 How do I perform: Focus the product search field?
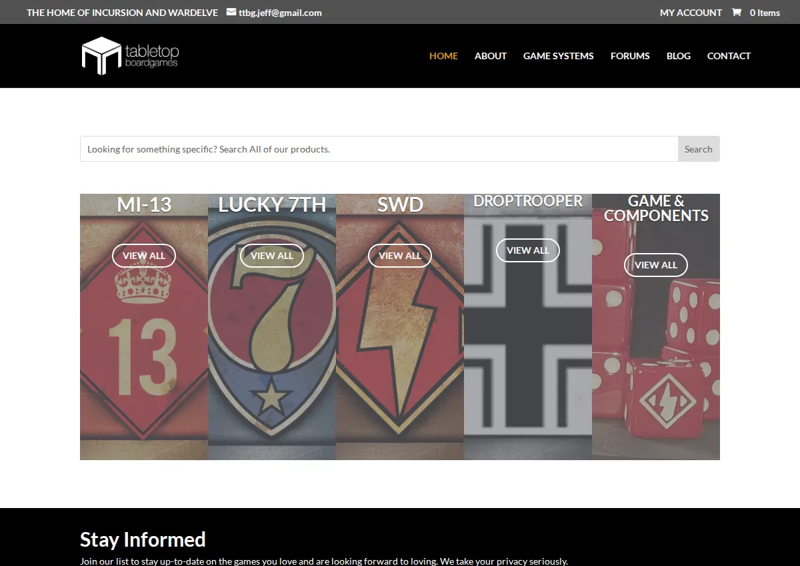tap(379, 149)
